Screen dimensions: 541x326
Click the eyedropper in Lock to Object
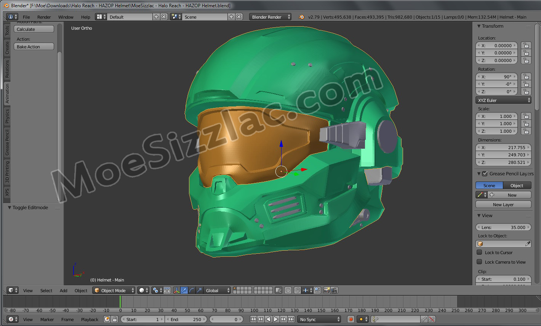(528, 244)
